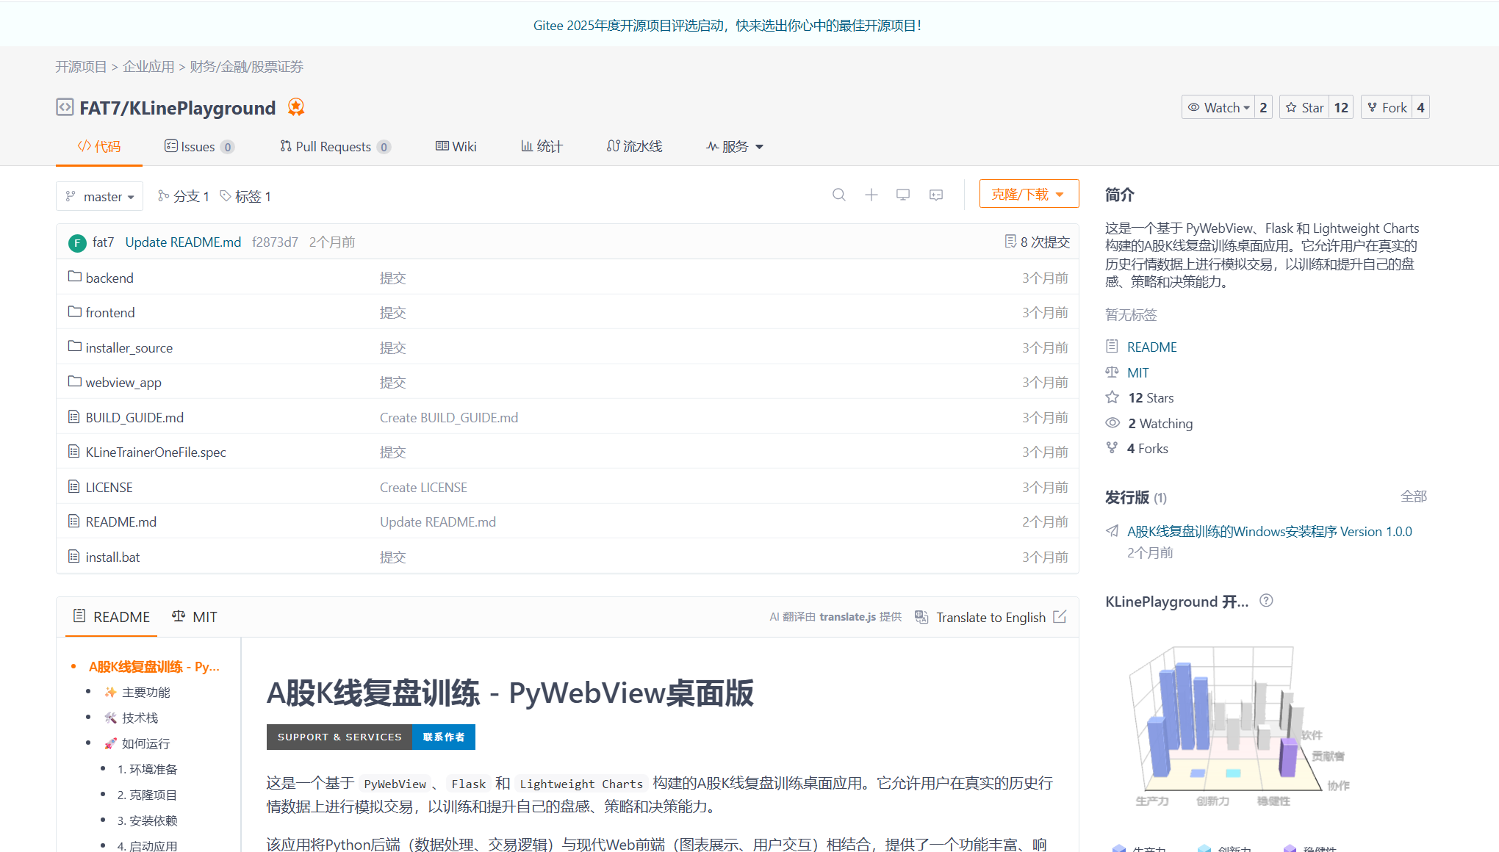Screen dimensions: 1499x852
Task: Expand the 服务 menu chevron
Action: click(x=760, y=146)
